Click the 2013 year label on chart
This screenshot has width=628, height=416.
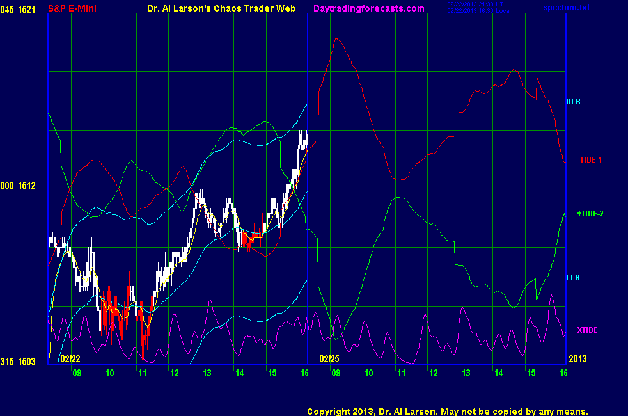tap(577, 359)
